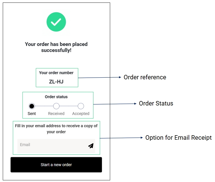Click the "Received" text label
This screenshot has height=182, width=215.
point(56,114)
